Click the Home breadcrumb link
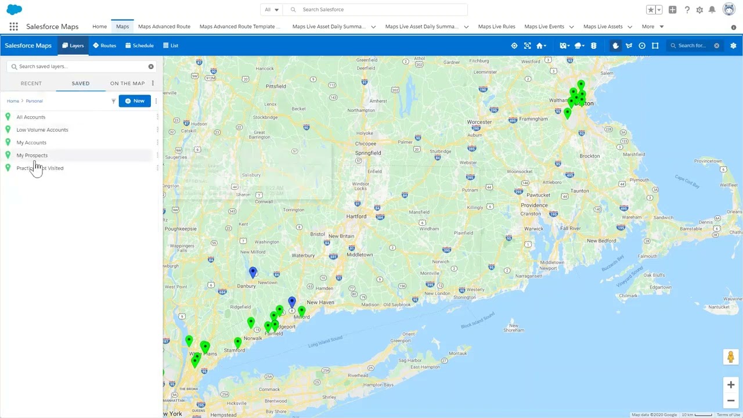Viewport: 743px width, 418px height. [13, 101]
